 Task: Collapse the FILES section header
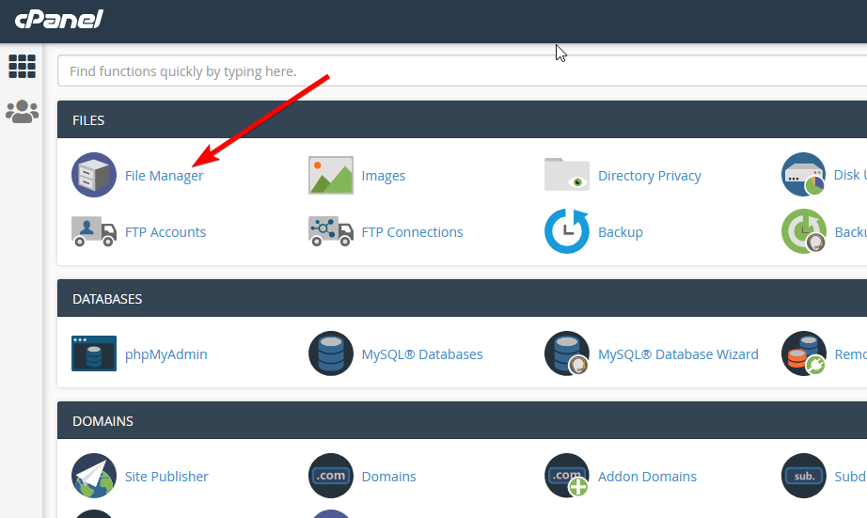click(x=463, y=119)
